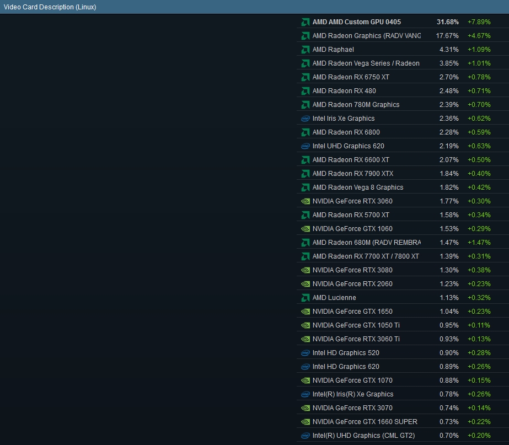509x445 pixels.
Task: Click AMD Radeon 680M (RADV REMBRA name
Action: [x=367, y=243]
